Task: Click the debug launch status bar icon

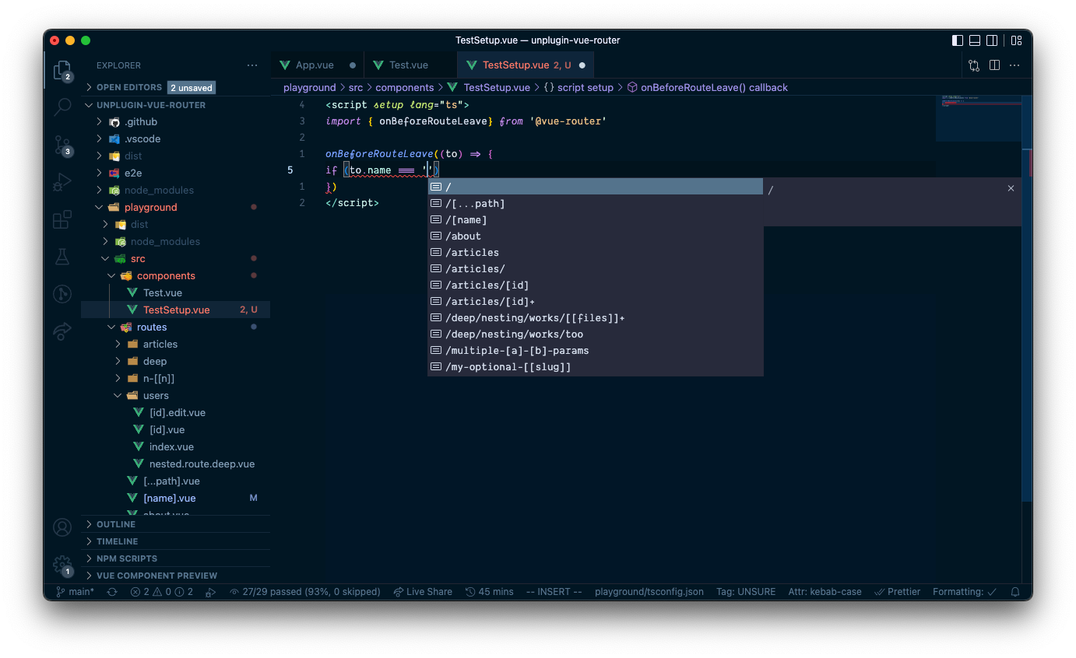Action: (210, 592)
